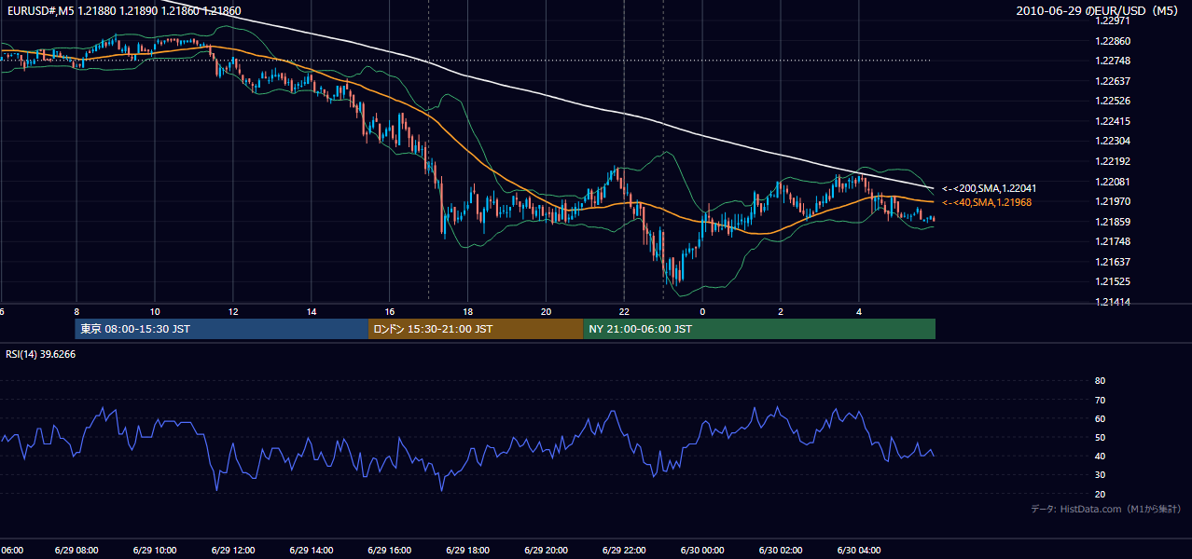
Task: Click the 6/30 00:00 bottom time label
Action: [x=703, y=551]
